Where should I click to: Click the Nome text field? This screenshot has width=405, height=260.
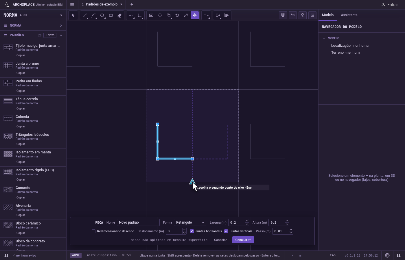[138, 222]
